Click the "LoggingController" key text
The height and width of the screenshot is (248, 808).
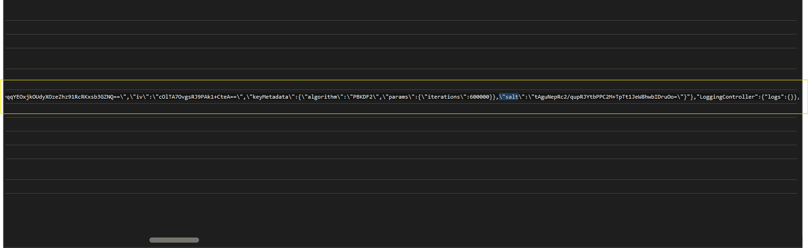(727, 97)
